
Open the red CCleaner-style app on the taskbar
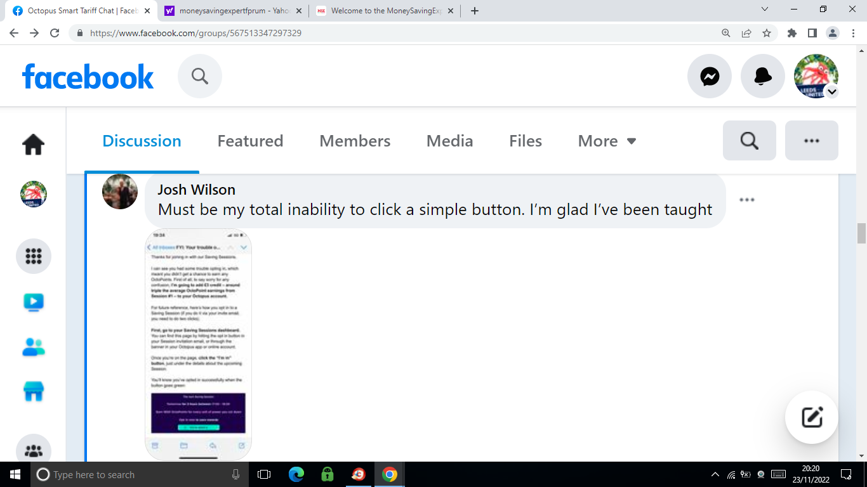click(x=359, y=474)
